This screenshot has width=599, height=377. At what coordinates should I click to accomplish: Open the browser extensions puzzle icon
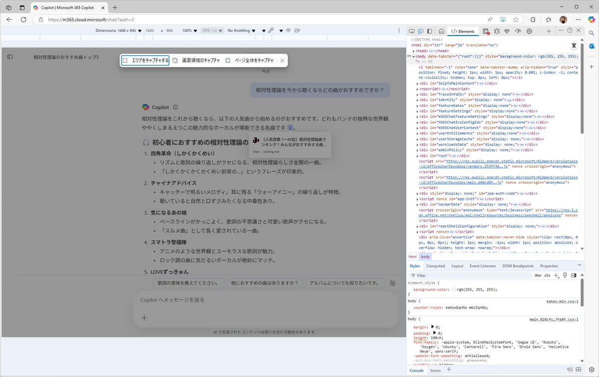(533, 19)
